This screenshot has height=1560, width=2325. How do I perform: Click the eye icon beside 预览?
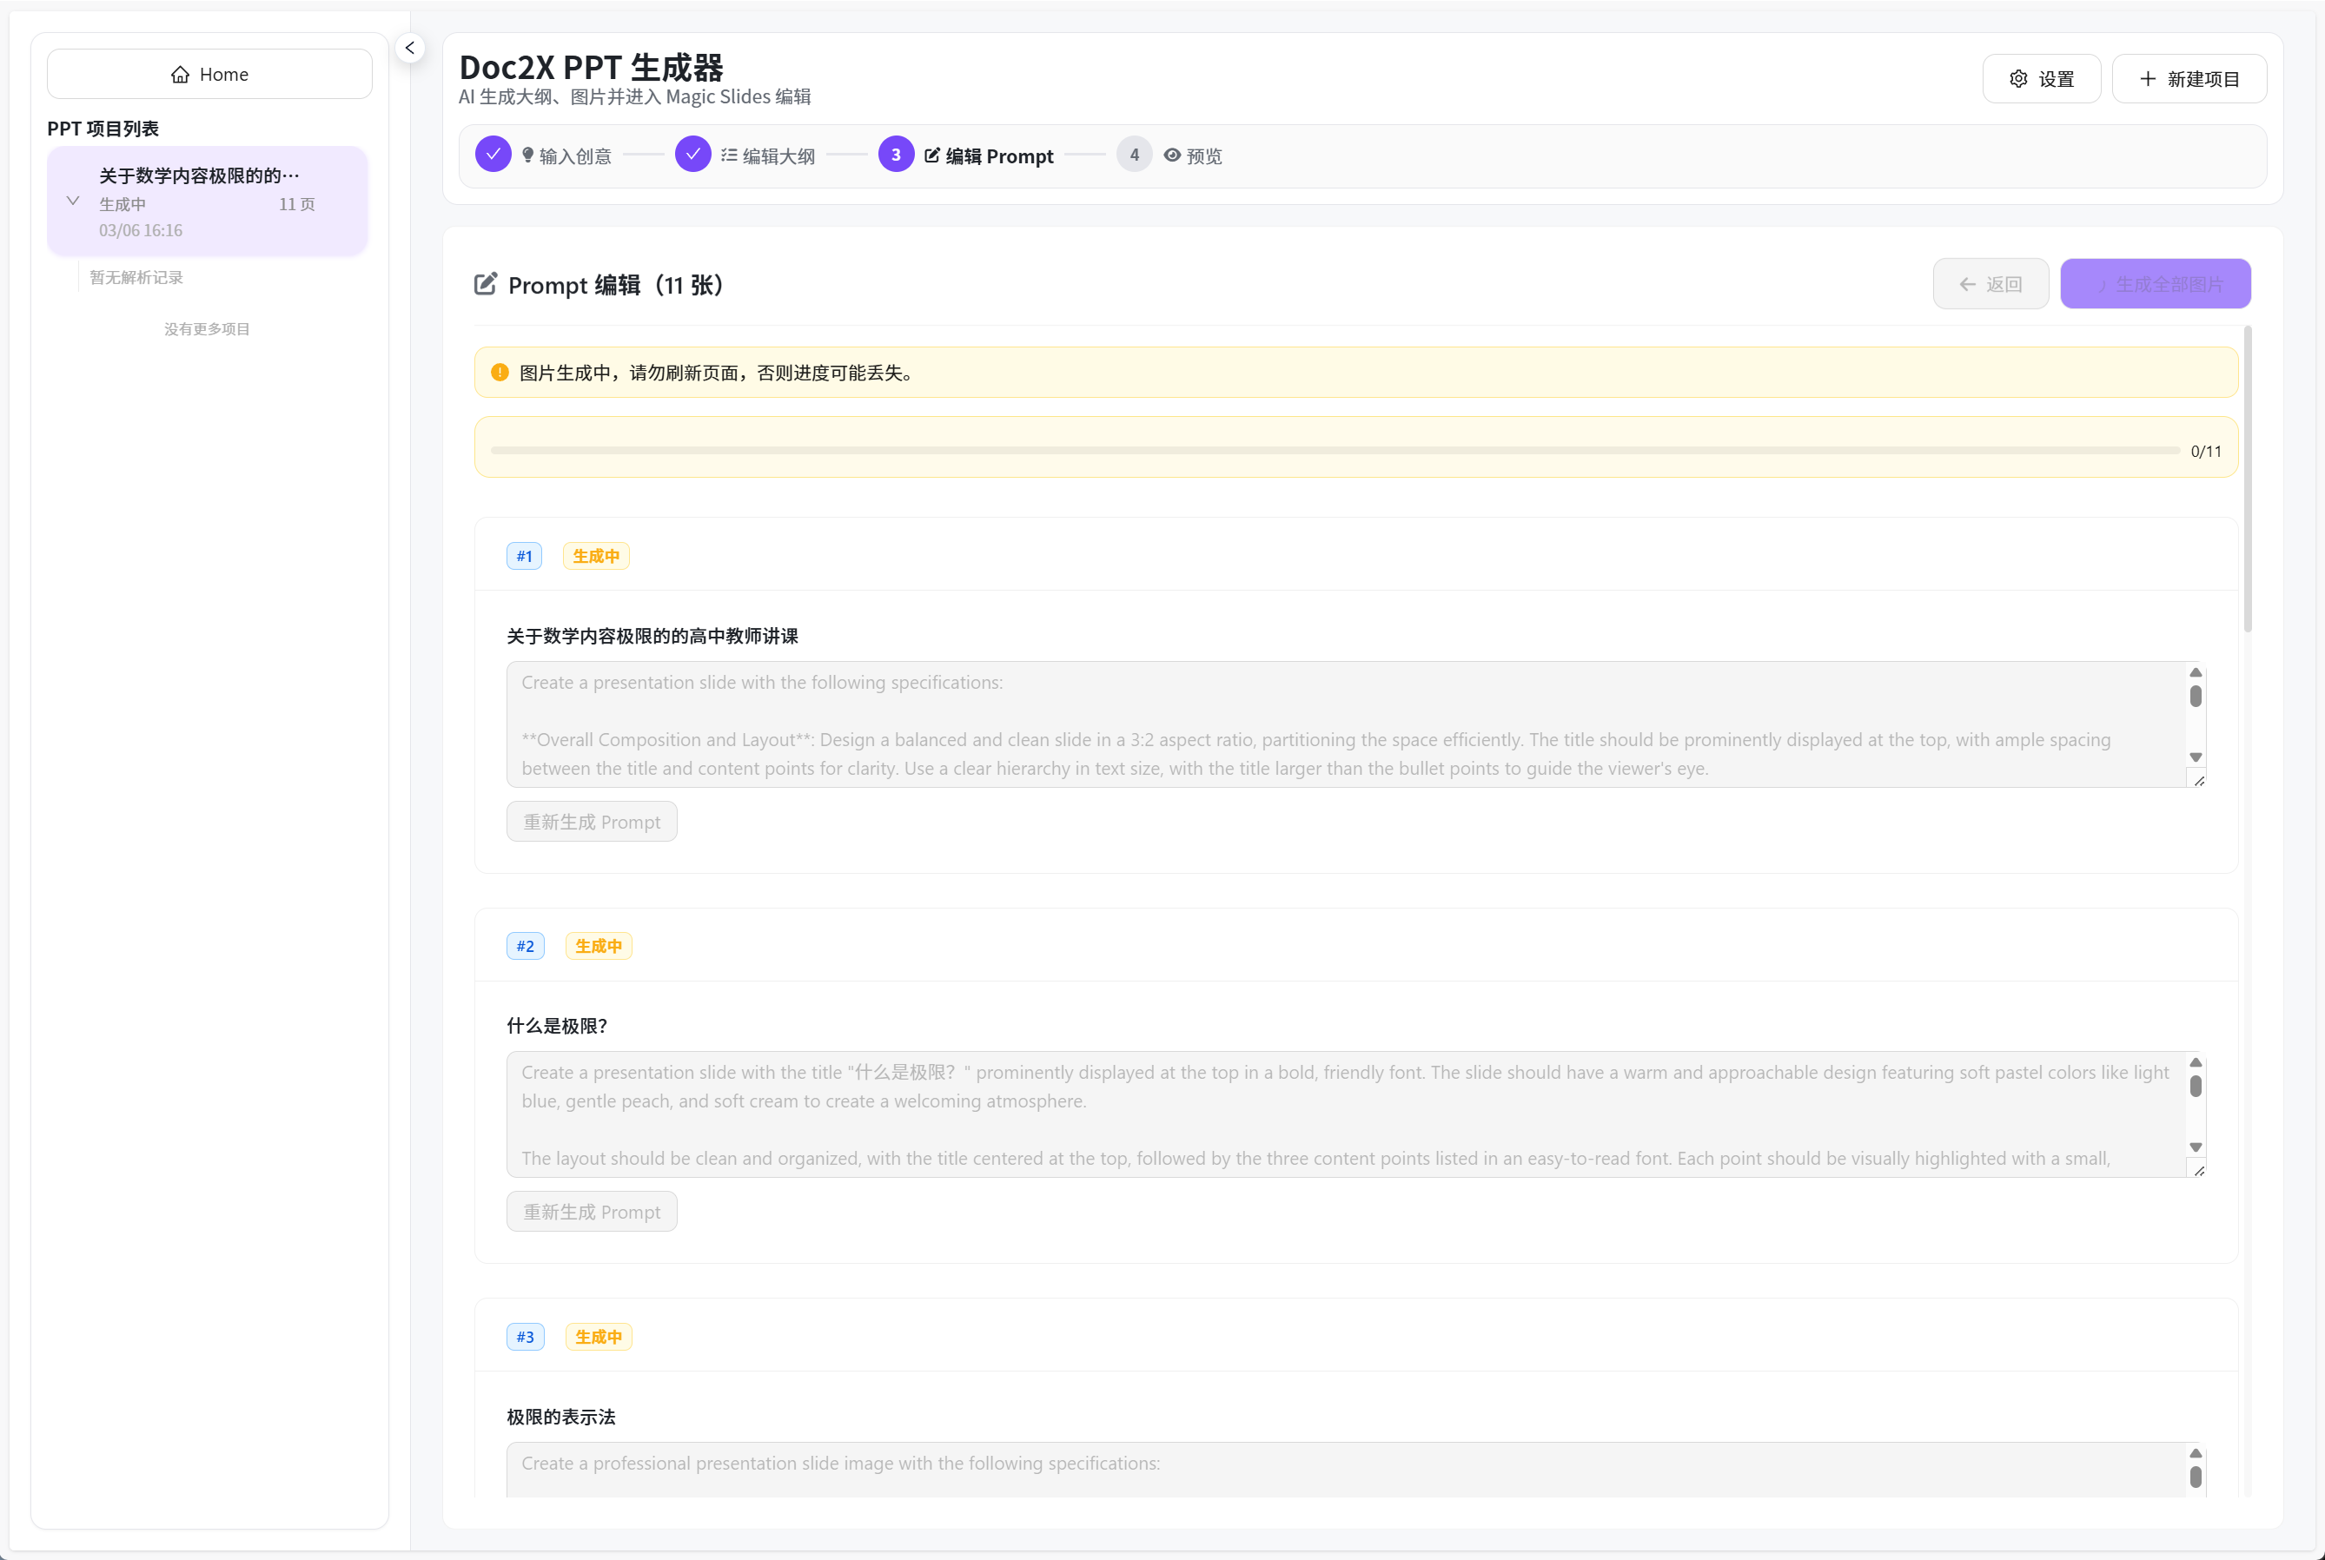click(1172, 155)
